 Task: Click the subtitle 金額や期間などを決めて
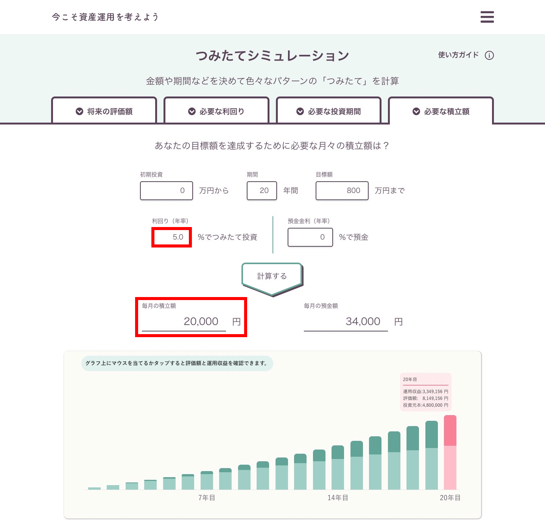(272, 81)
